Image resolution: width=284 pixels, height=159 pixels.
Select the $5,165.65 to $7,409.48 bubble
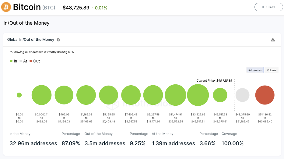click(108, 95)
